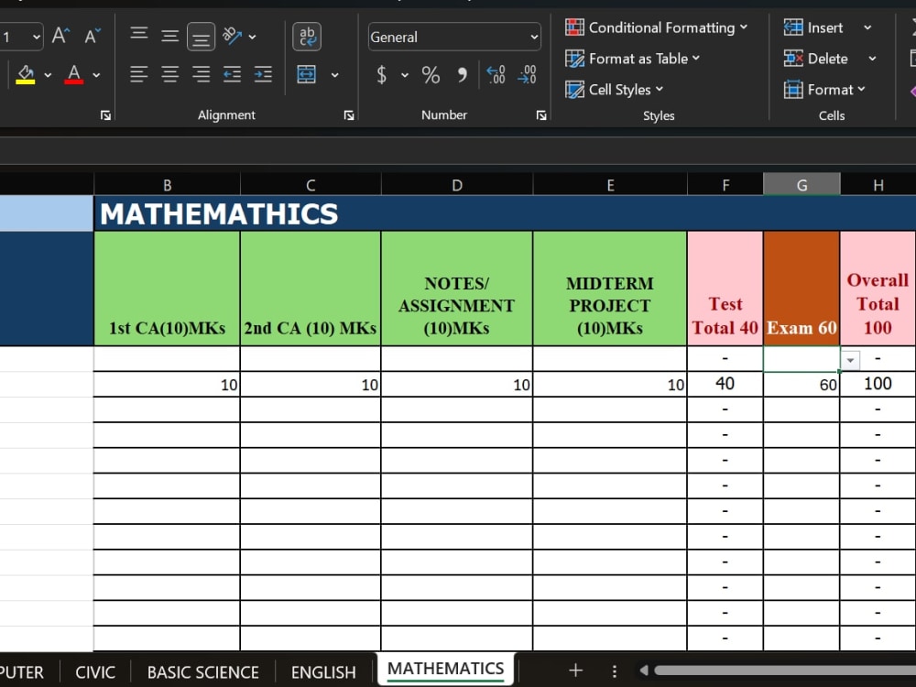This screenshot has height=687, width=916.
Task: Add a new sheet with plus button
Action: coord(575,671)
